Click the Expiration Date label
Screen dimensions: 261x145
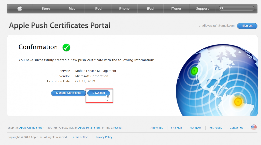tap(58, 81)
